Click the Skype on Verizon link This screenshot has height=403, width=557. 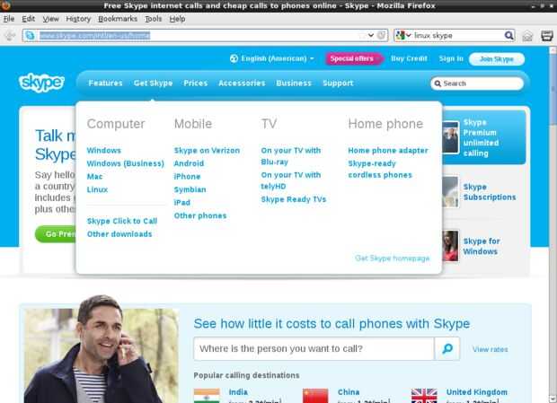click(207, 151)
